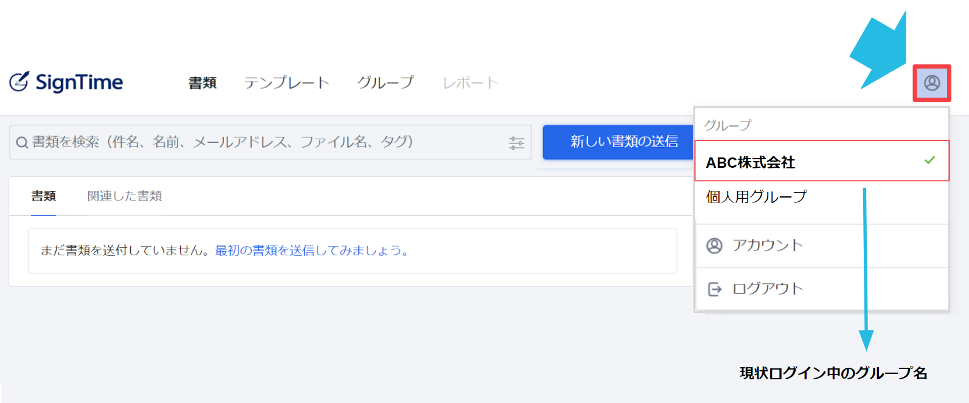This screenshot has height=403, width=969.
Task: Click the person icon beside アカウント
Action: 714,246
